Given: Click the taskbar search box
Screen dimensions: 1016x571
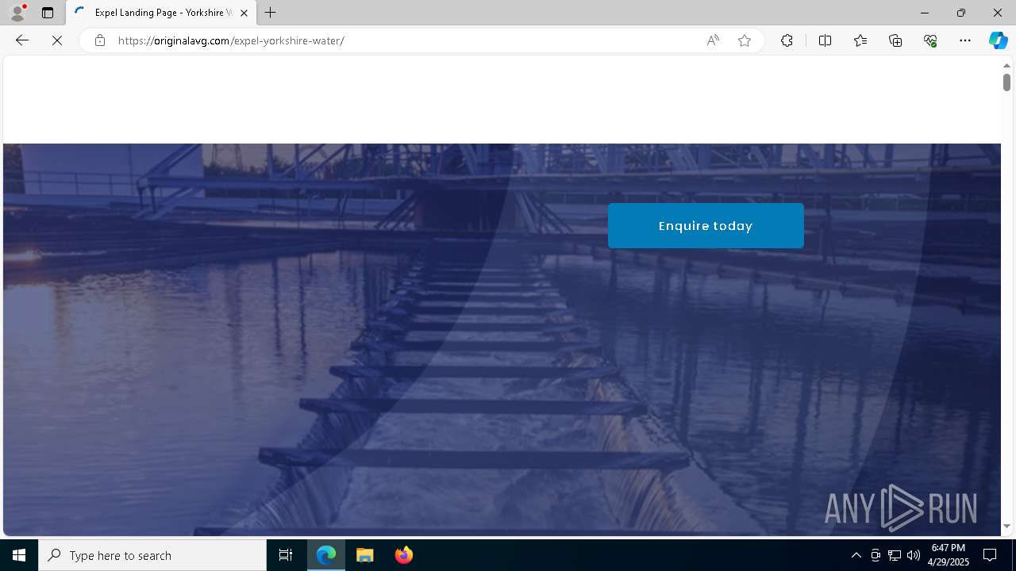Looking at the screenshot, I should (x=152, y=555).
